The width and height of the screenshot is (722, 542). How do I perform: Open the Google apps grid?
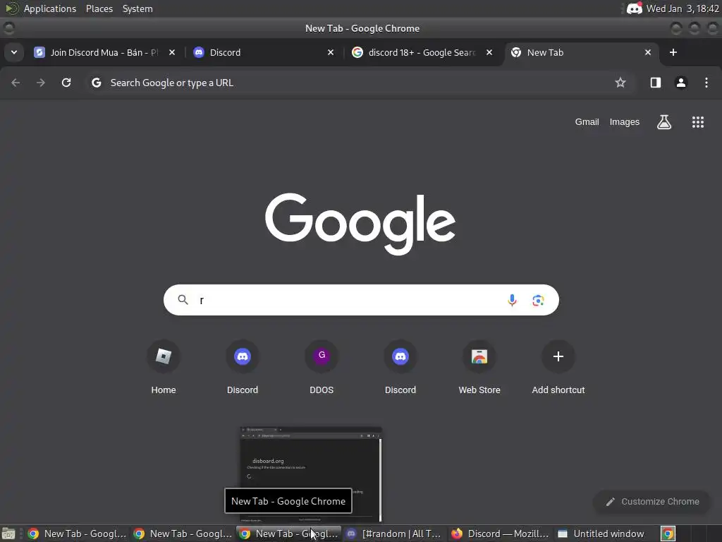tap(698, 122)
